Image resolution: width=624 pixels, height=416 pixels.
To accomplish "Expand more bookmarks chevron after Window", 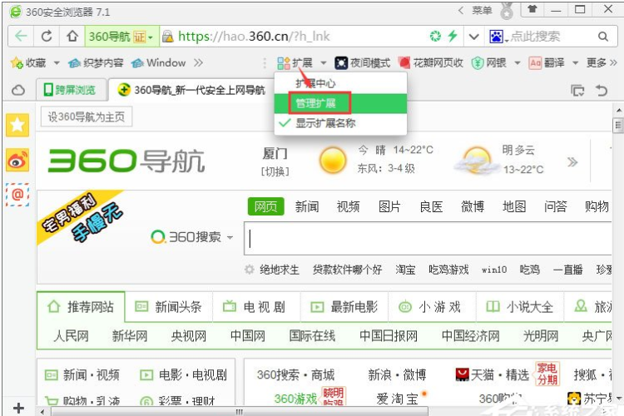I will point(198,63).
